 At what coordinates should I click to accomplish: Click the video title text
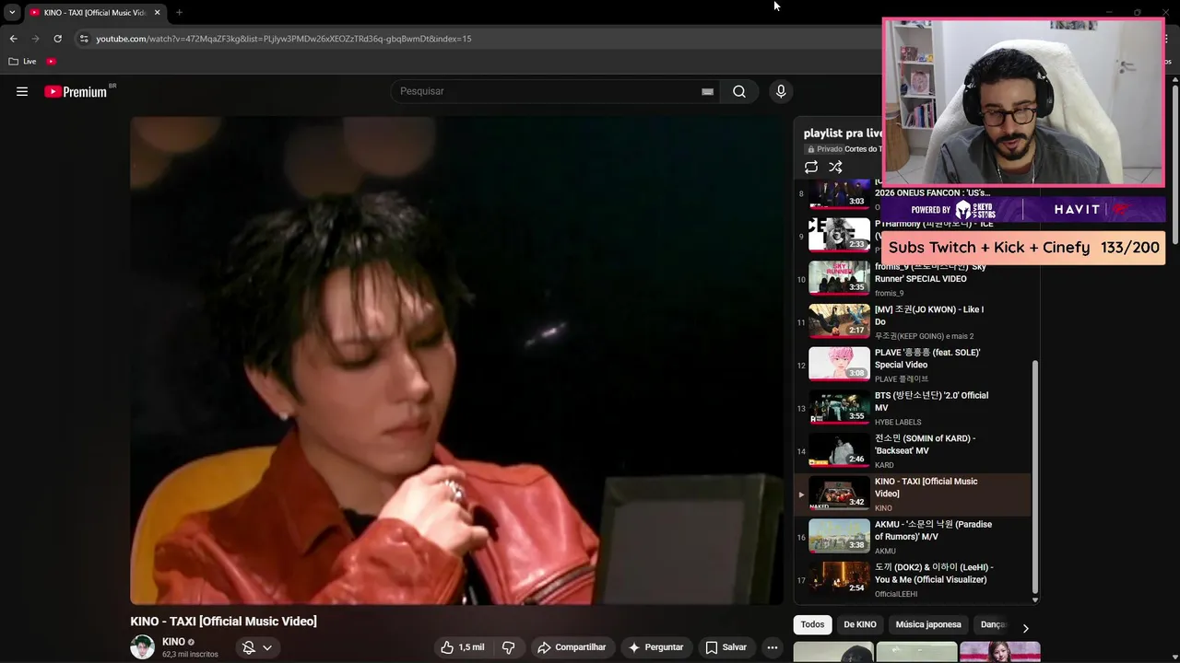coord(223,622)
